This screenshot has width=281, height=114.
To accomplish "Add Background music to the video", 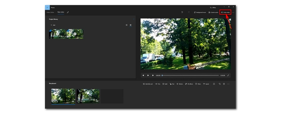I will click(200, 12).
